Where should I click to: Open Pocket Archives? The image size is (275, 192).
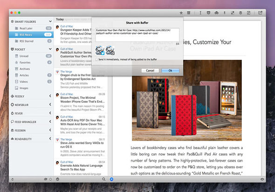(31, 69)
